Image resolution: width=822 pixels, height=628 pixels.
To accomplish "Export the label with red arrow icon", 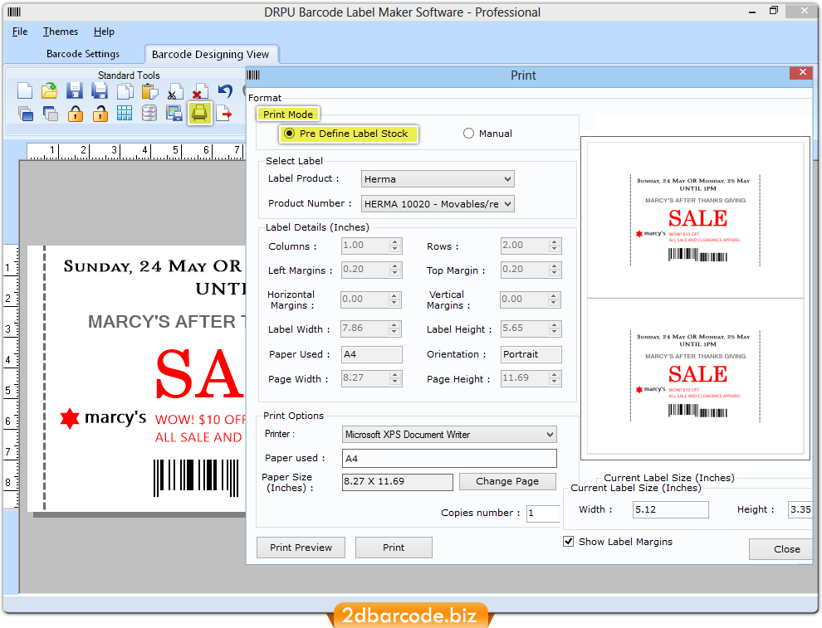I will tap(224, 113).
